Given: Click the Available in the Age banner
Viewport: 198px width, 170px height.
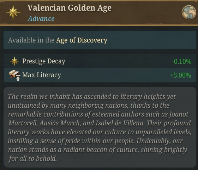Looking at the screenshot, I should click(x=100, y=40).
